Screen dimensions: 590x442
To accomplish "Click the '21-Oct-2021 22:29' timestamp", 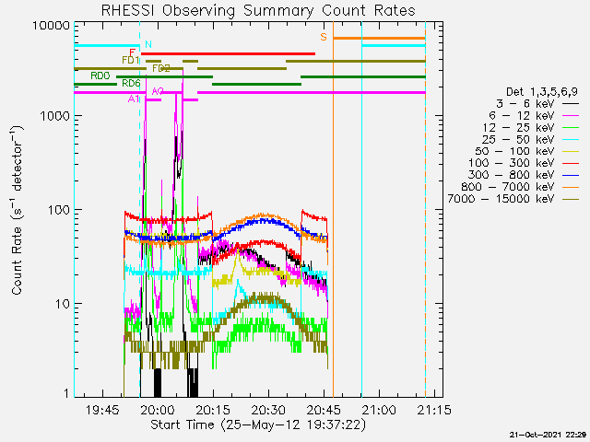I will [x=548, y=435].
